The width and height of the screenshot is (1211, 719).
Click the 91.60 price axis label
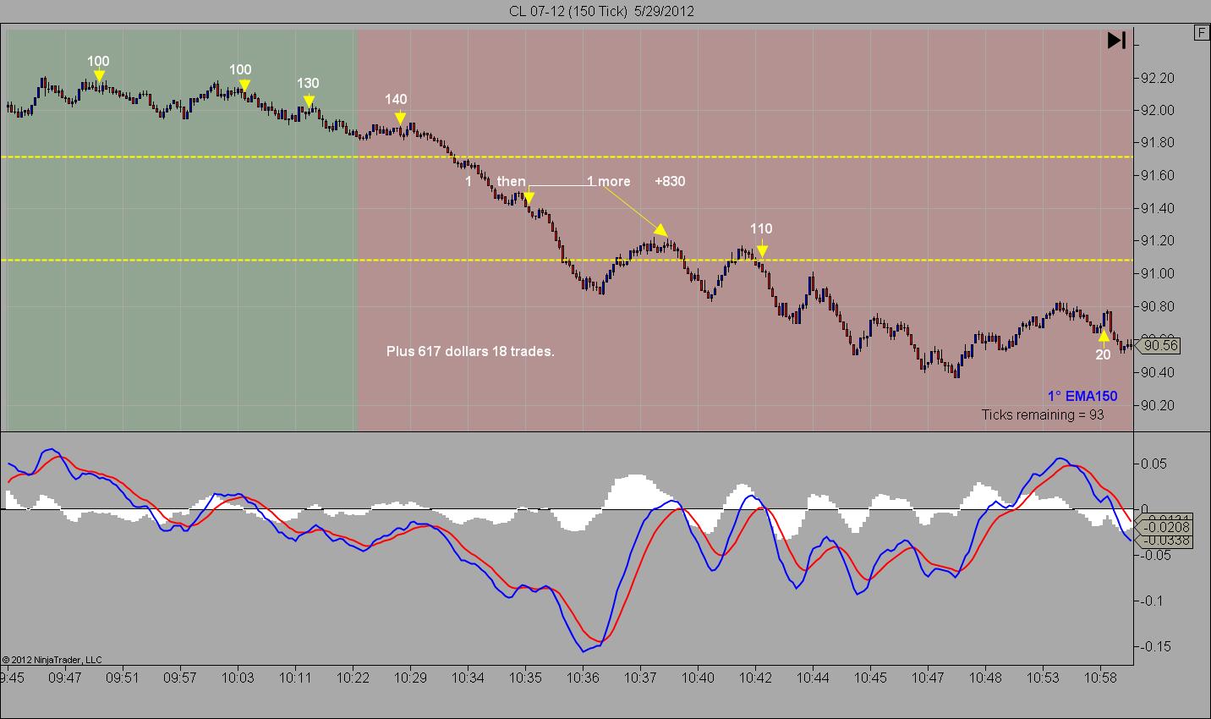point(1157,176)
